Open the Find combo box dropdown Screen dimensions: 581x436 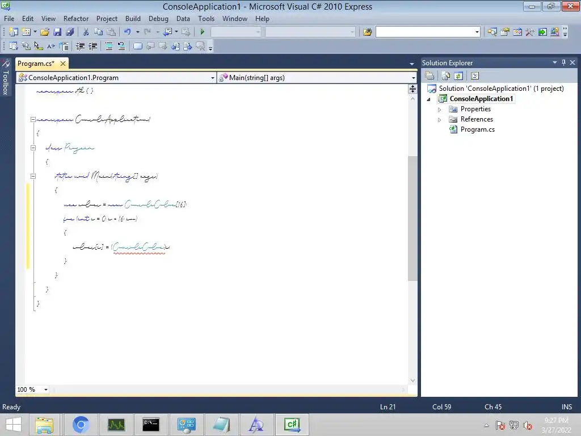(477, 32)
